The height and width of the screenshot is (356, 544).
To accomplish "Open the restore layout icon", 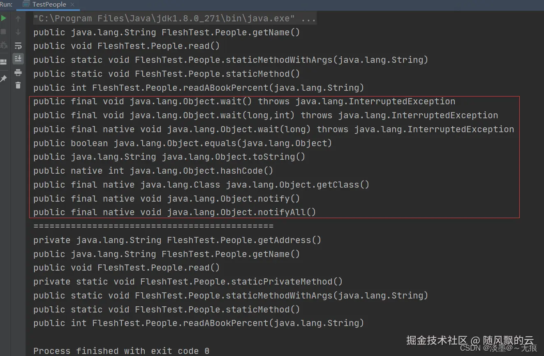I will point(4,62).
